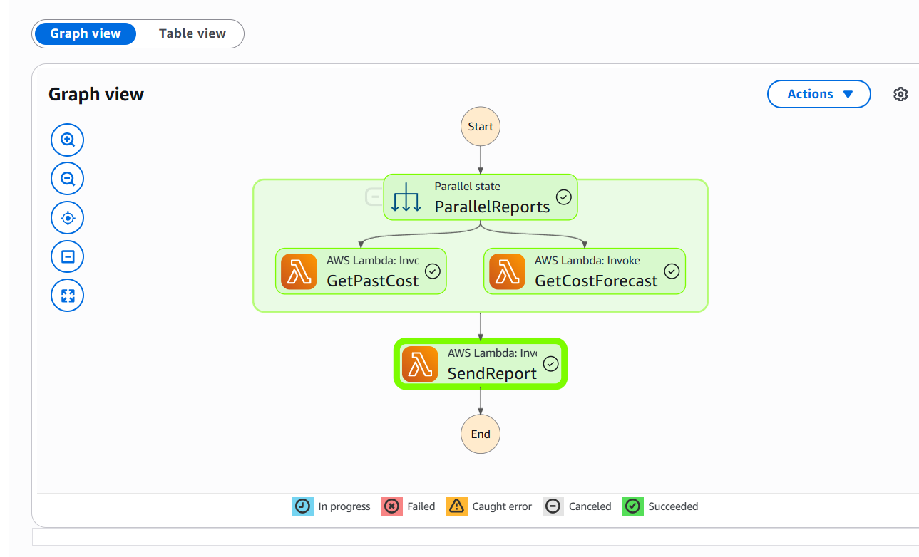Switch to Table view
Screen dimensions: 919x557
coord(192,33)
